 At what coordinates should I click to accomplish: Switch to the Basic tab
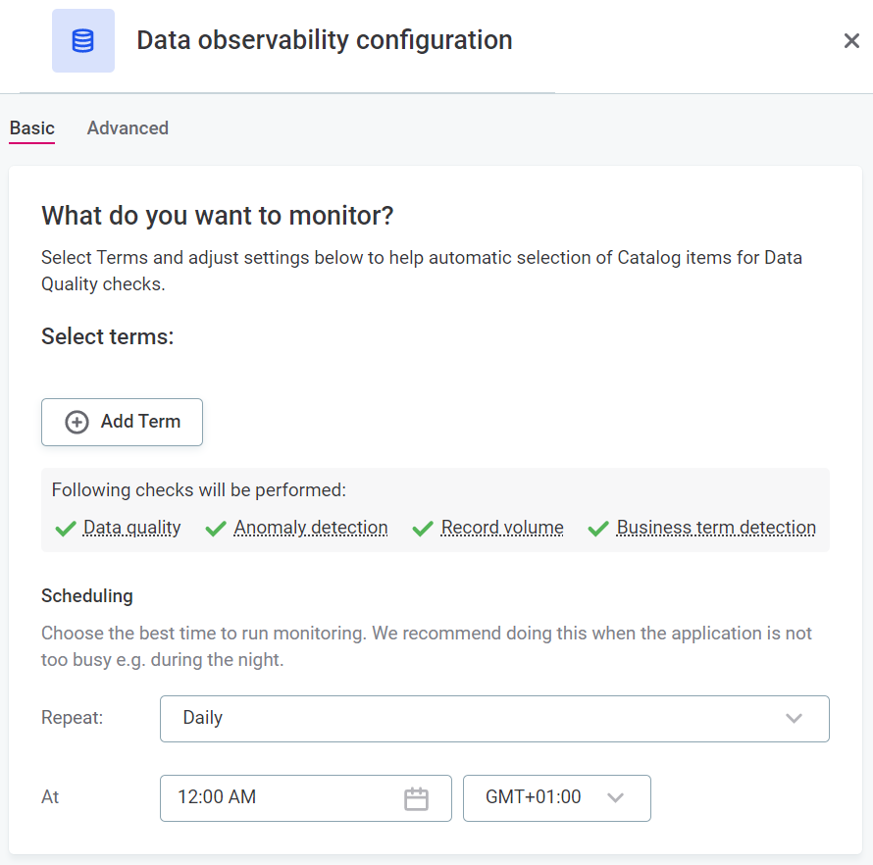(32, 128)
